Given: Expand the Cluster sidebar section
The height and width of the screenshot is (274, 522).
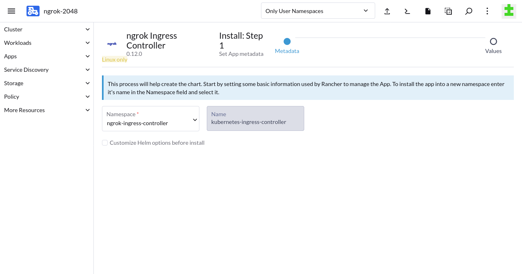Looking at the screenshot, I should tap(47, 29).
